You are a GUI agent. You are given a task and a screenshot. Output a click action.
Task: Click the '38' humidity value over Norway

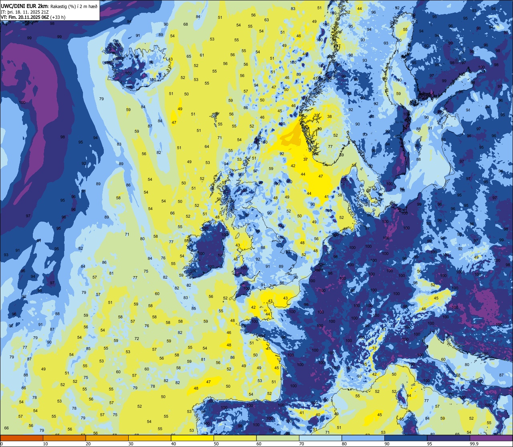point(329,117)
